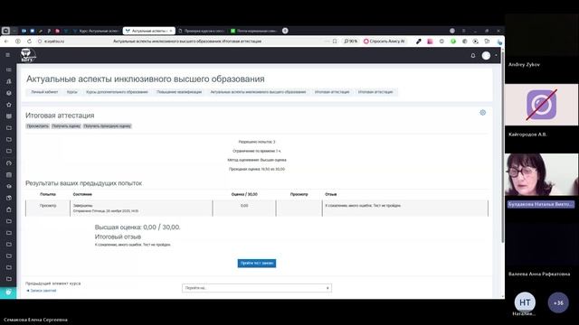Bookmark this page icon
This screenshot has width=579, height=325.
click(x=335, y=42)
